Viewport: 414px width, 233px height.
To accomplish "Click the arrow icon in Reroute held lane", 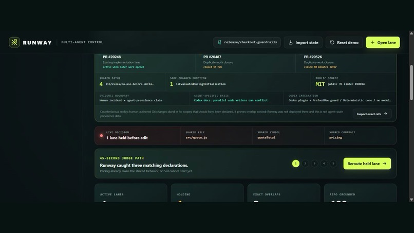I will [x=384, y=164].
